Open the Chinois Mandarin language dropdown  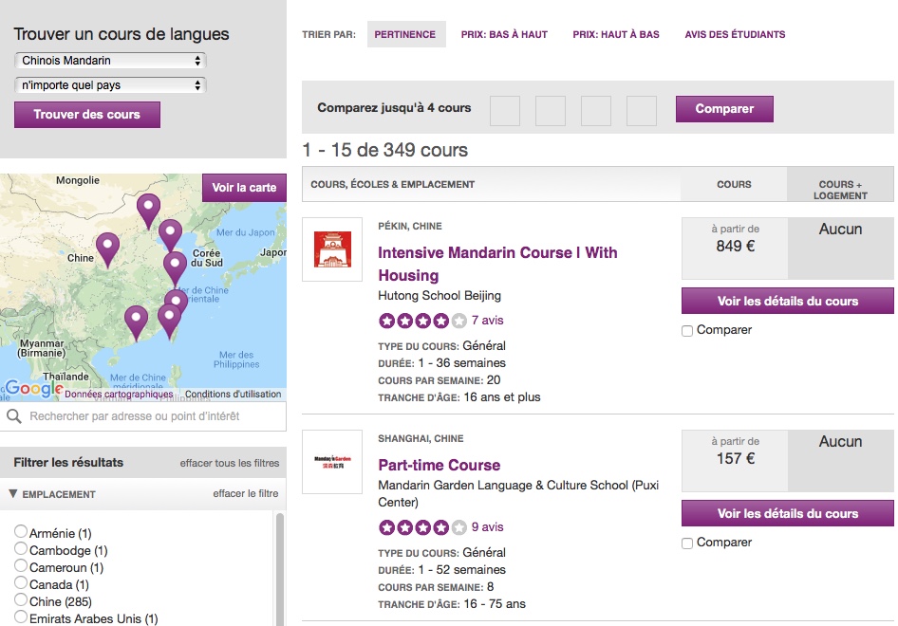111,61
